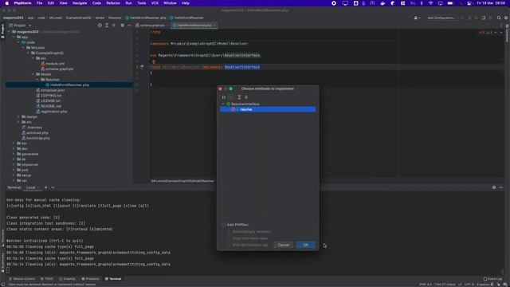Open the TODO tool window
This screenshot has height=287, width=510.
[47, 279]
